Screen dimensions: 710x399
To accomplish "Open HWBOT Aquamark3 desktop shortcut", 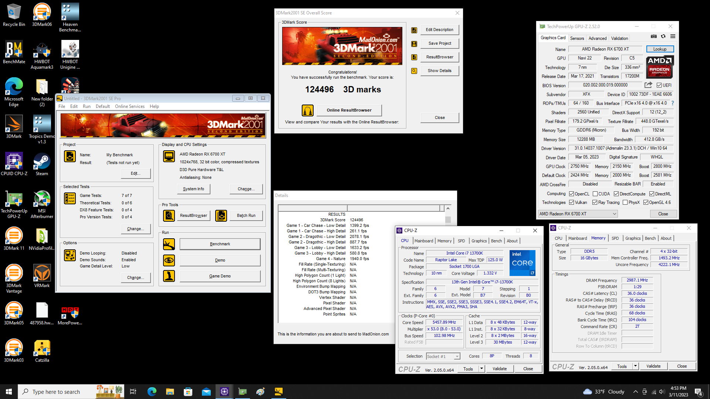I will click(42, 55).
